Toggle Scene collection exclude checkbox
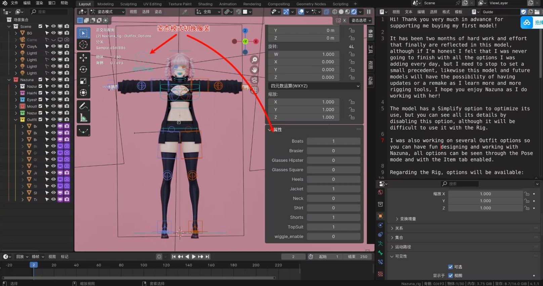 pyautogui.click(x=40, y=26)
